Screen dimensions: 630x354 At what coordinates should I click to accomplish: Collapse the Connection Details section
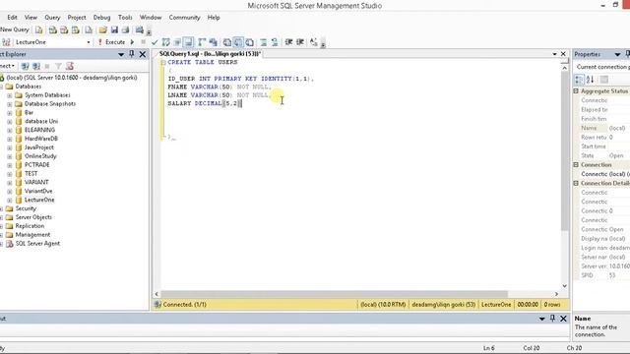pyautogui.click(x=576, y=183)
